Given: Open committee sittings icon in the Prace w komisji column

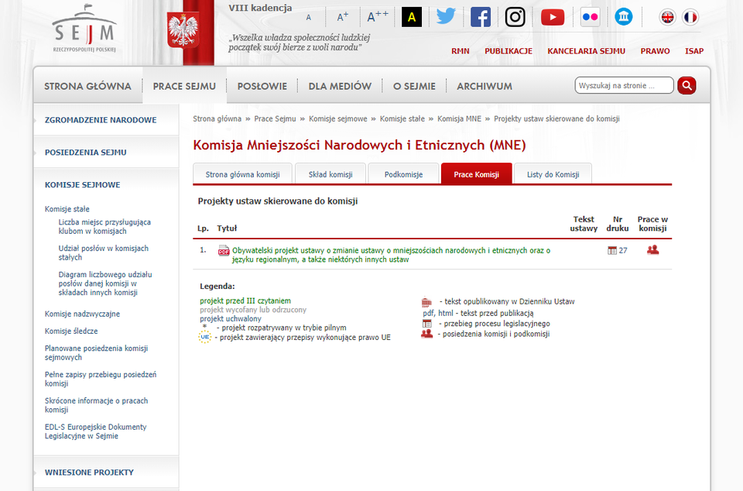Looking at the screenshot, I should [x=652, y=250].
